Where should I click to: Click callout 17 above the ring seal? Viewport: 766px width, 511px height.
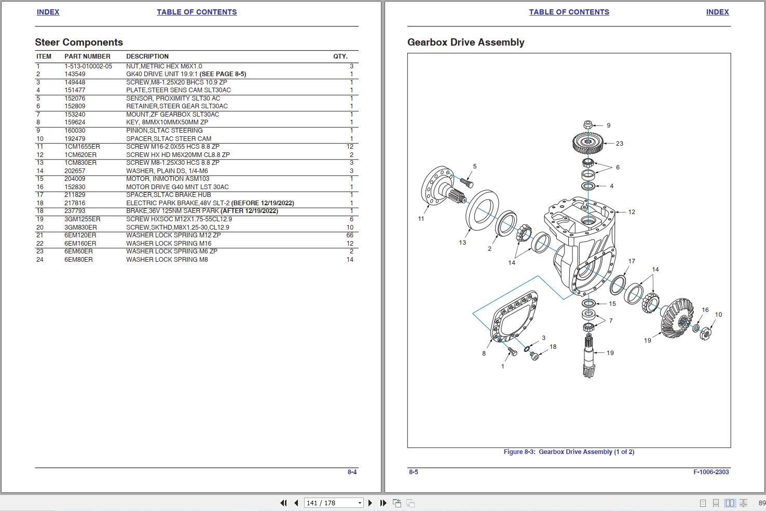click(632, 261)
